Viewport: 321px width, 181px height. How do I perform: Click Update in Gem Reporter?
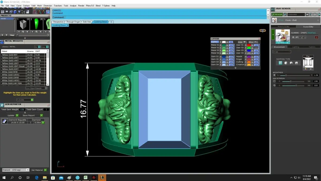pos(13,115)
